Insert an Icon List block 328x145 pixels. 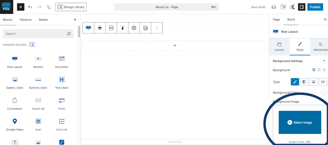[x=62, y=125]
